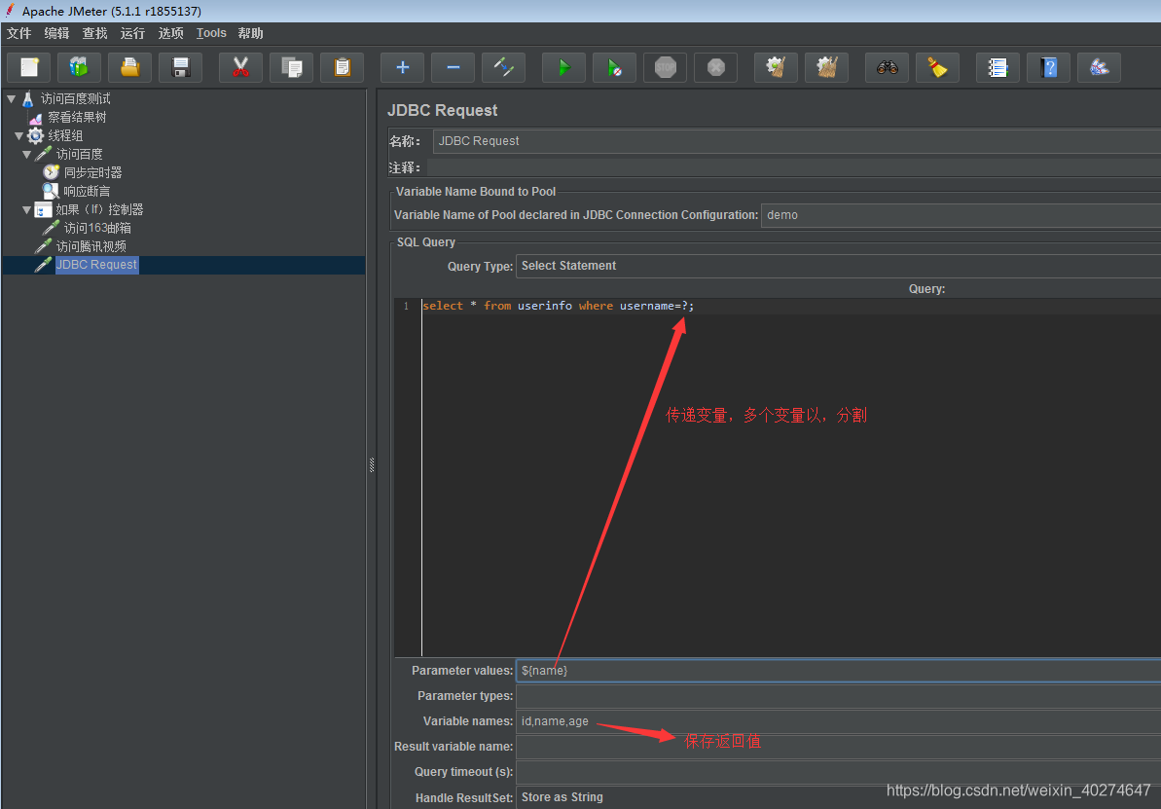Open the Function Helper list icon
The width and height of the screenshot is (1161, 809).
pyautogui.click(x=998, y=67)
